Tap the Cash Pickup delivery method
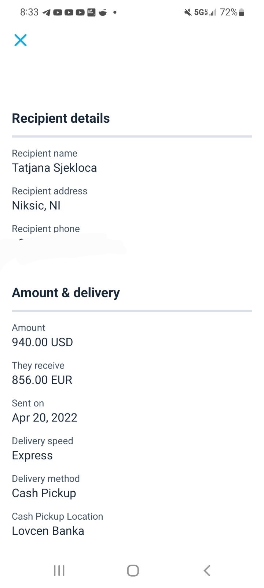This screenshot has height=588, width=264. (x=44, y=493)
